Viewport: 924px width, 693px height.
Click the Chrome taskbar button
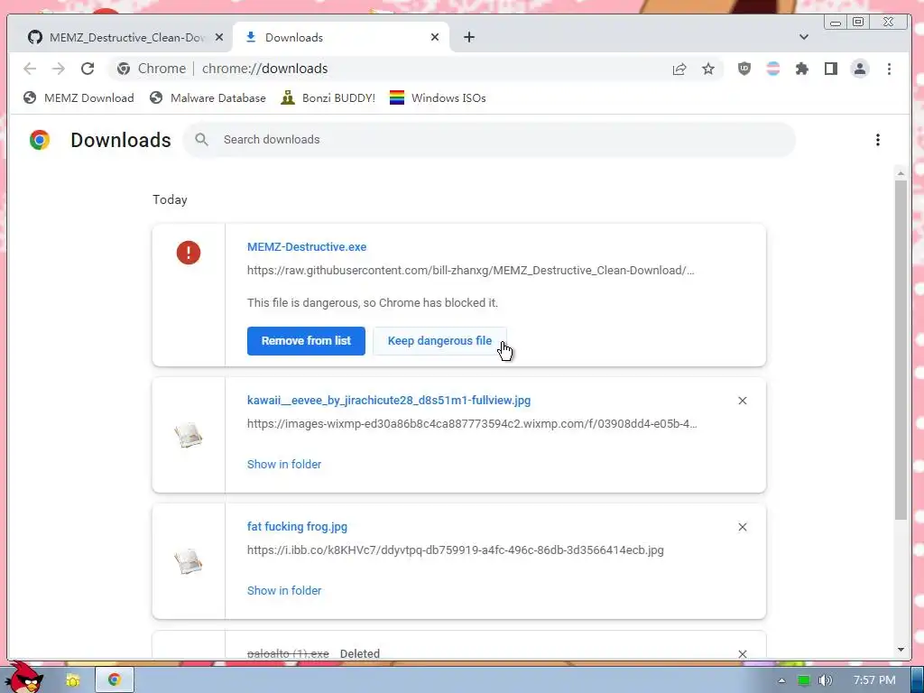point(115,680)
